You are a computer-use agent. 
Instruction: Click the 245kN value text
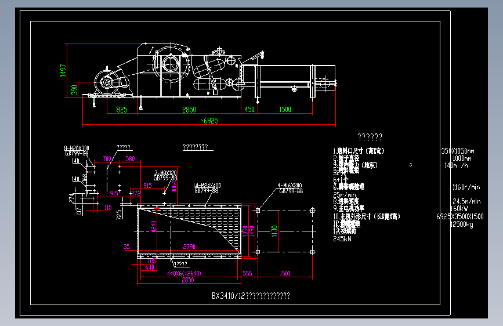(x=342, y=239)
